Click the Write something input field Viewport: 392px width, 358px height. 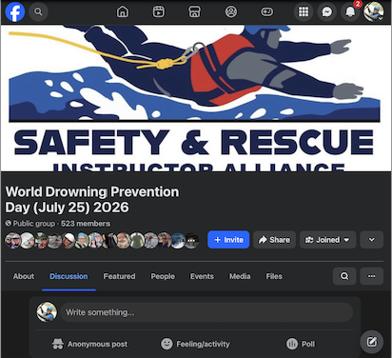pos(206,312)
